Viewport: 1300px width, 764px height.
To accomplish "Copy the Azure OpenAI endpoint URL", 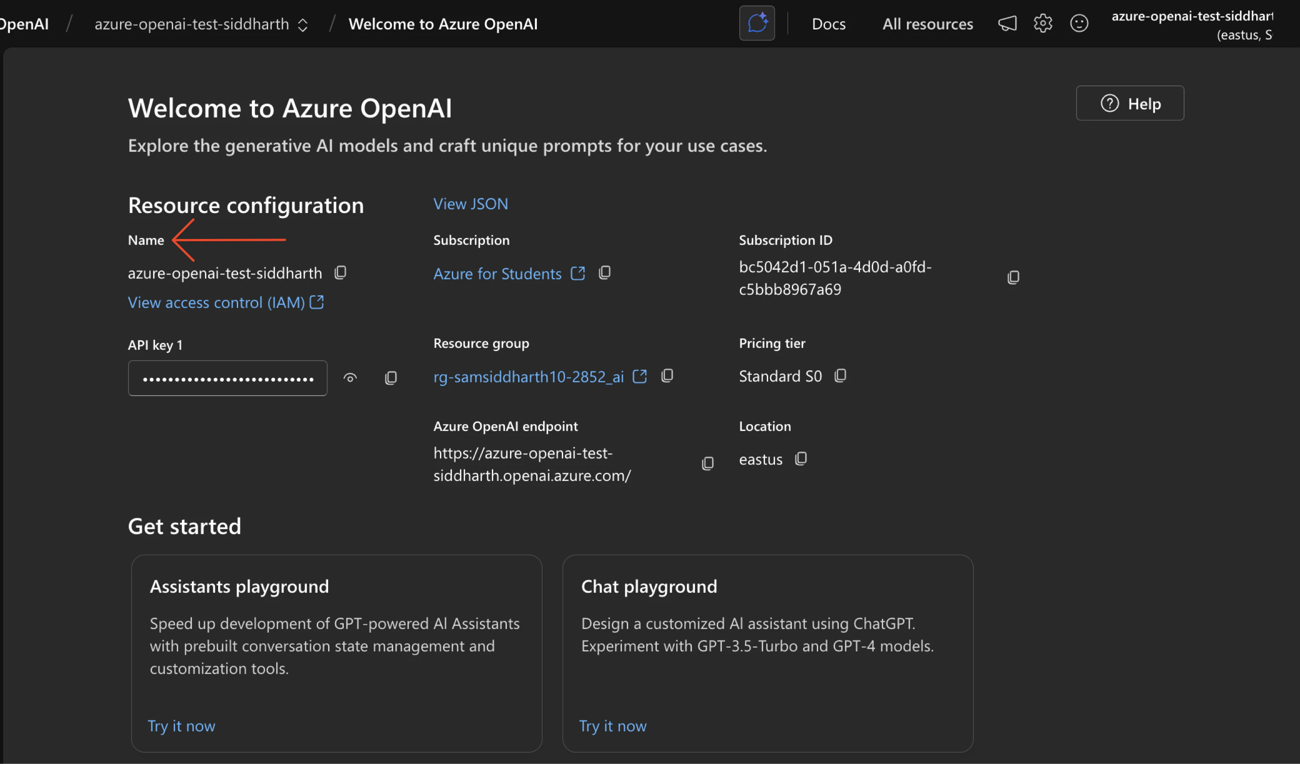I will tap(708, 463).
